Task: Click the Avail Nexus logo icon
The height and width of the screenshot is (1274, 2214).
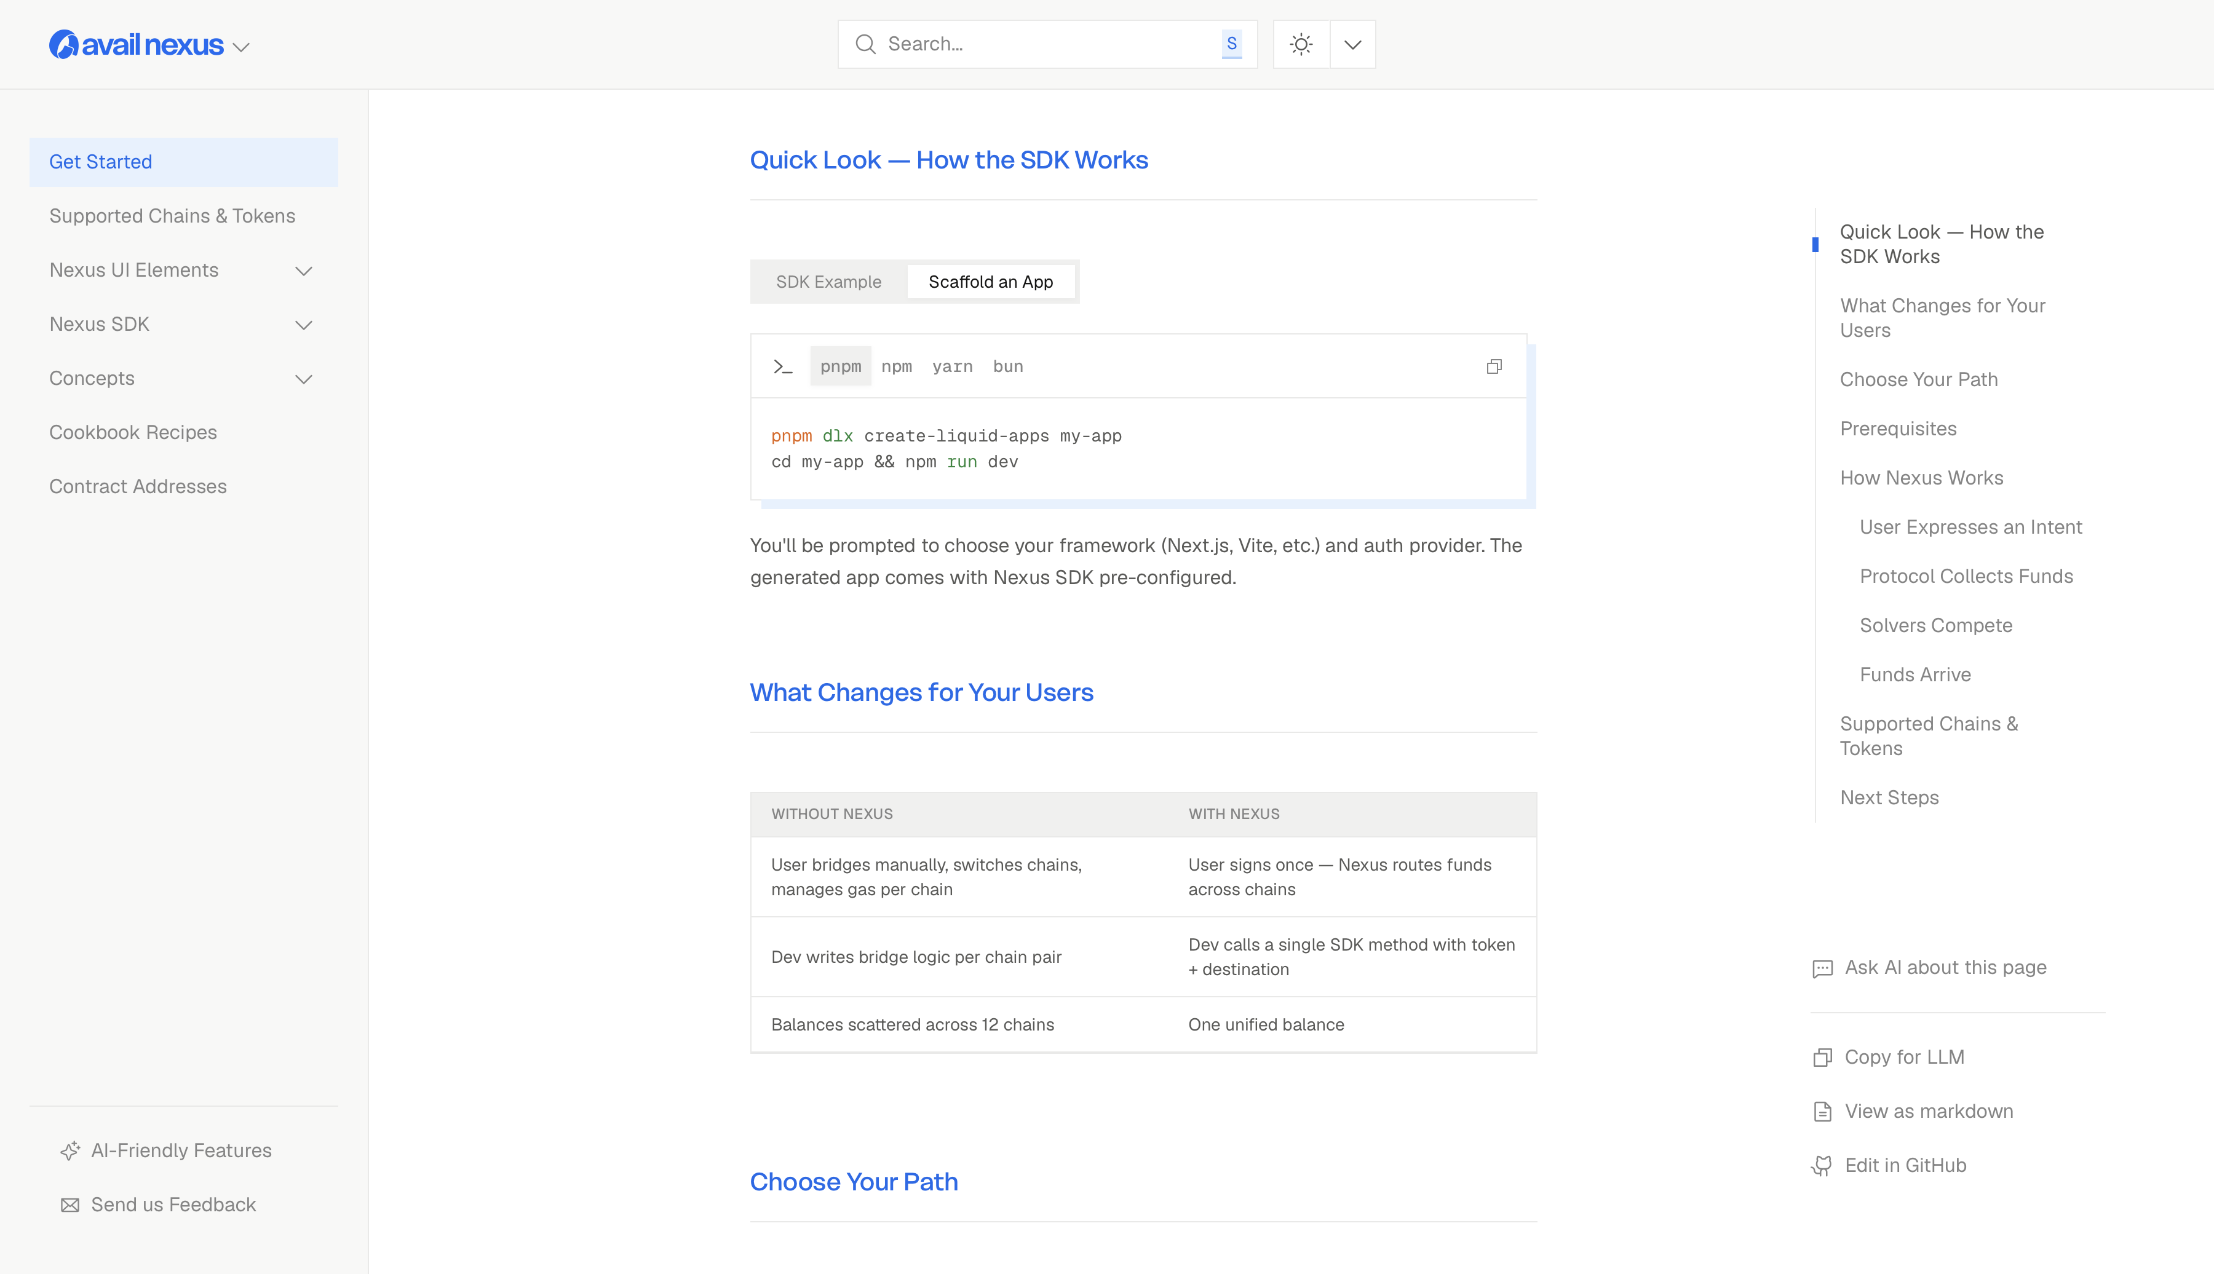Action: (63, 45)
